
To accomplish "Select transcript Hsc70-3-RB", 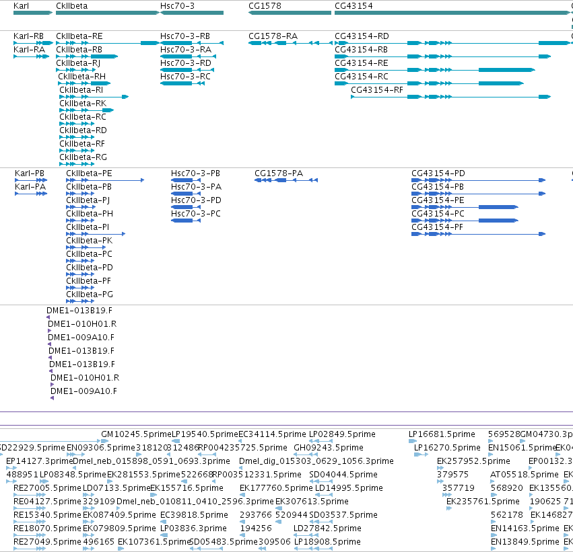I will click(x=185, y=36).
